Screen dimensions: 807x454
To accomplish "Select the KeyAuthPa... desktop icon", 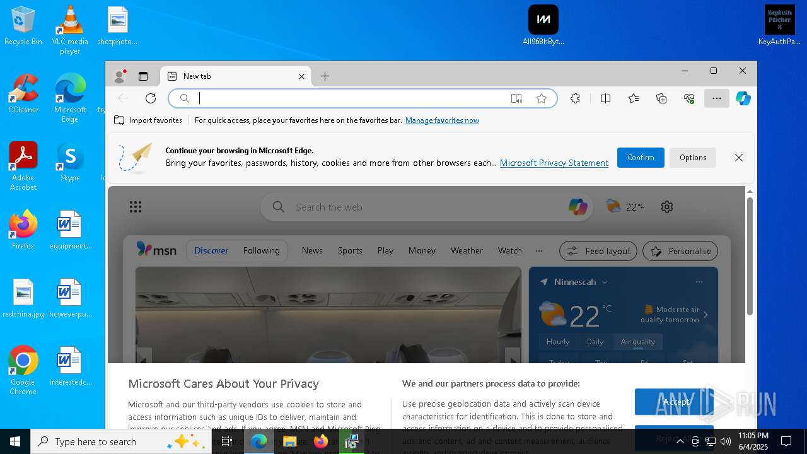I will coord(780,25).
